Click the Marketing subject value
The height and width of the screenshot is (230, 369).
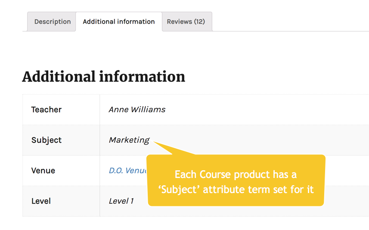click(129, 140)
